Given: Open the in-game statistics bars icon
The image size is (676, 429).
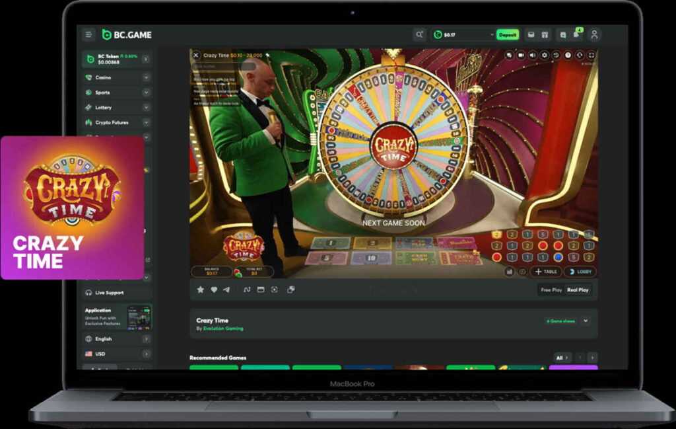Looking at the screenshot, I should [509, 272].
